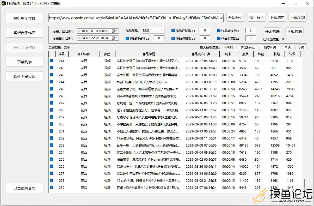Click 解析合集作品 sidebar button
Screen dimensions: 314x206
click(x=24, y=33)
